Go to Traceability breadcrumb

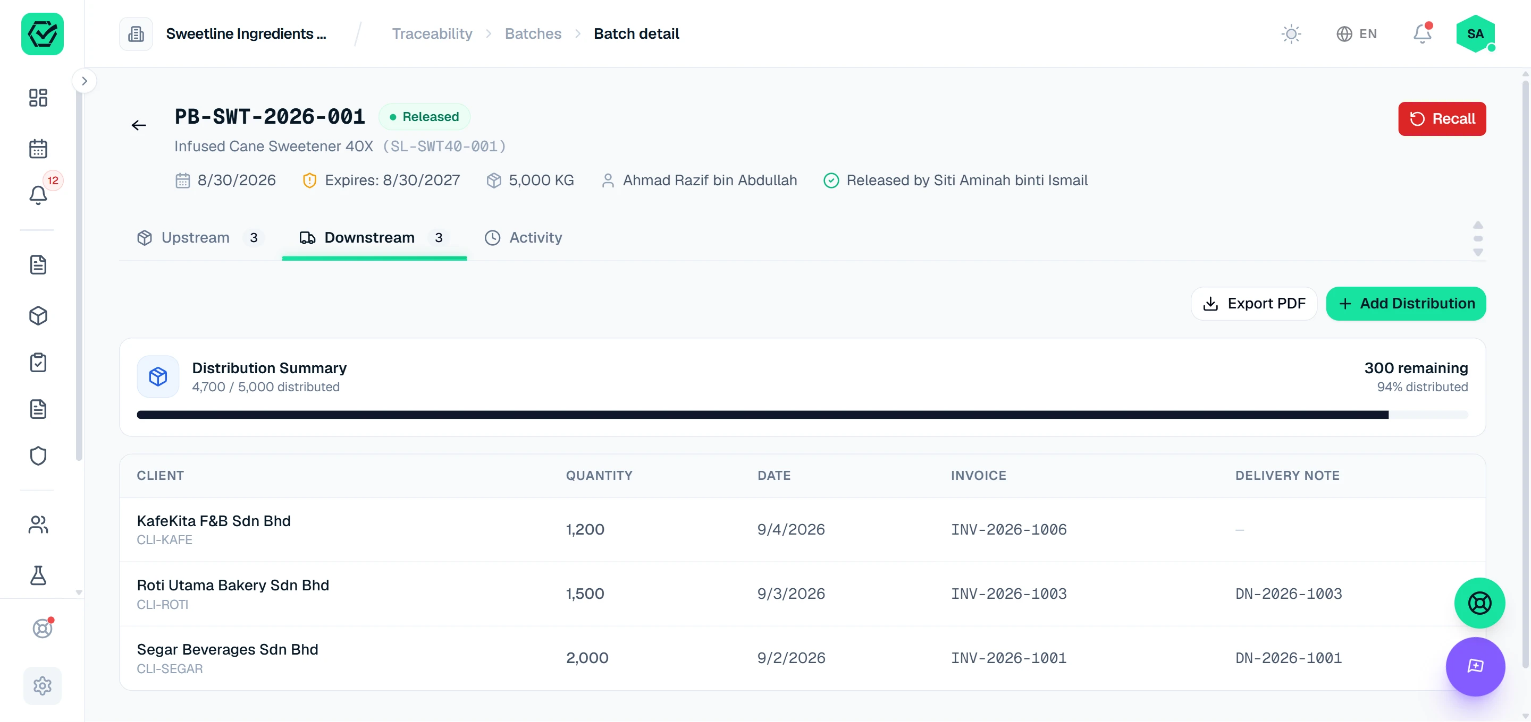[432, 34]
